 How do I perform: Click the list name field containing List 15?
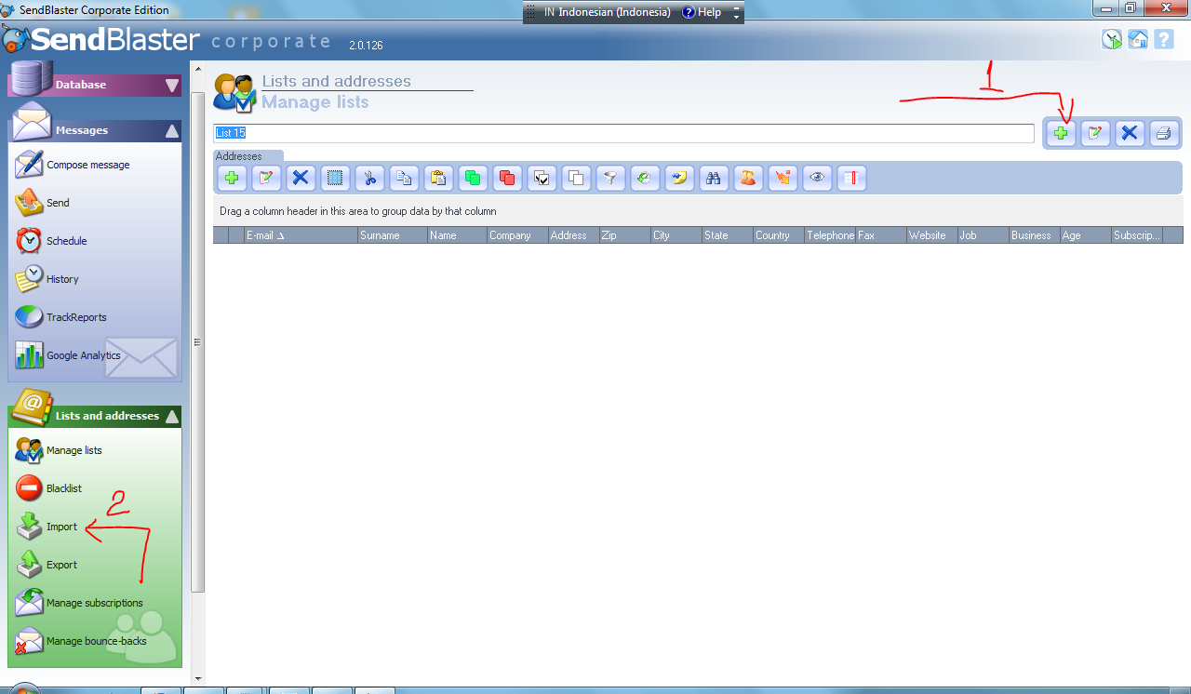[623, 133]
